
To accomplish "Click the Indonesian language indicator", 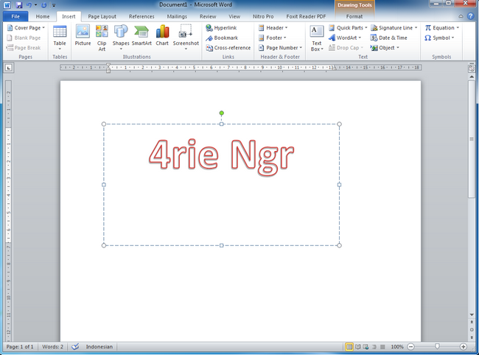I will point(99,347).
